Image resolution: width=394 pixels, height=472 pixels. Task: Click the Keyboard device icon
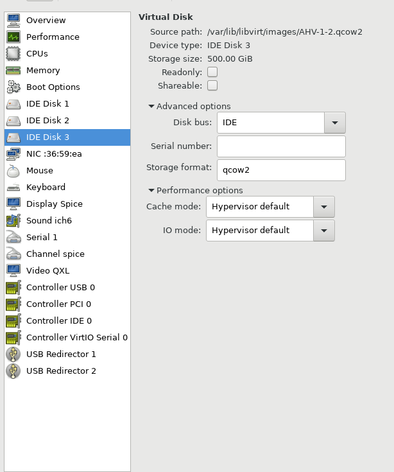[x=13, y=188]
